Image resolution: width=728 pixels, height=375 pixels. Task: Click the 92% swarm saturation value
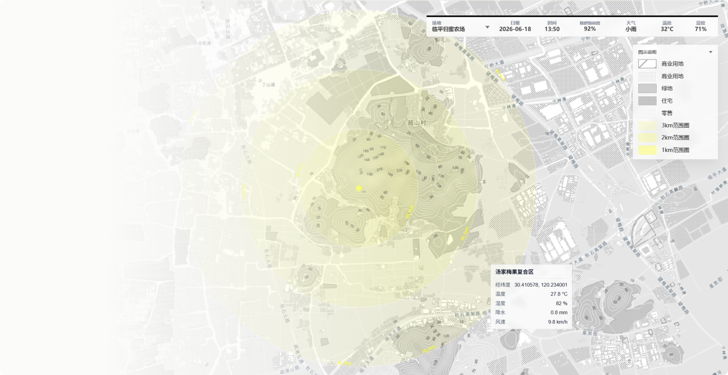[x=590, y=29]
